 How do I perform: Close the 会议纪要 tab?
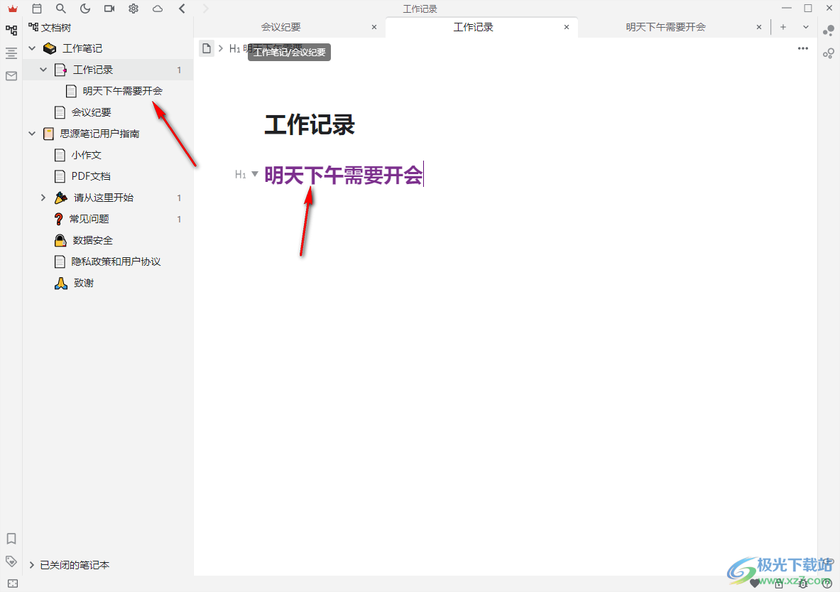pos(374,27)
